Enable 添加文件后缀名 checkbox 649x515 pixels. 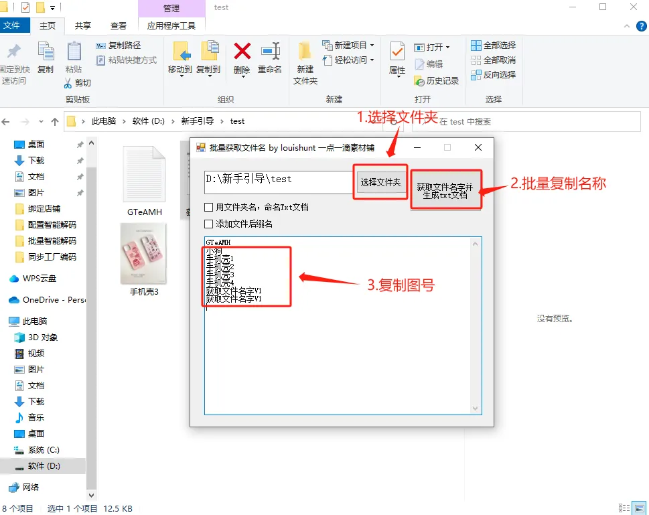[208, 224]
